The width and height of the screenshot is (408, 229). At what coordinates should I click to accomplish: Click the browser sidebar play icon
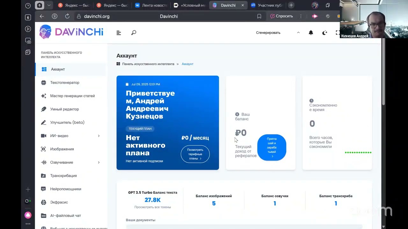tap(28, 29)
